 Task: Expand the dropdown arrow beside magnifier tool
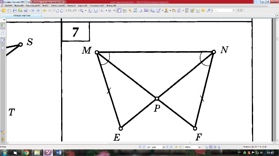coord(85,10)
